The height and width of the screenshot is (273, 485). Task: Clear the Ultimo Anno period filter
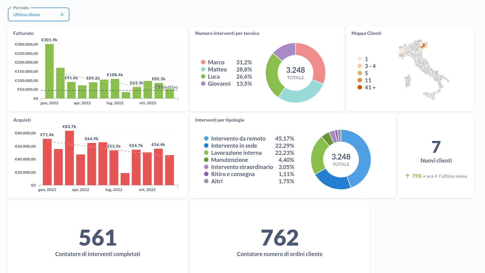(62, 15)
